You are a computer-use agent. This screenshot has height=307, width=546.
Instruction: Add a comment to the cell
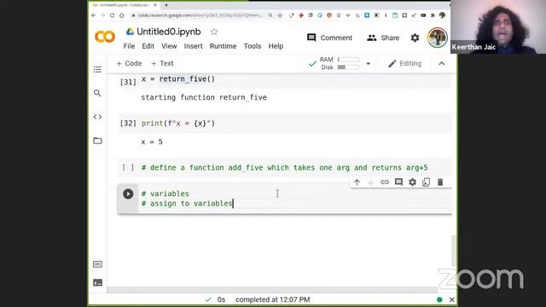coord(398,182)
